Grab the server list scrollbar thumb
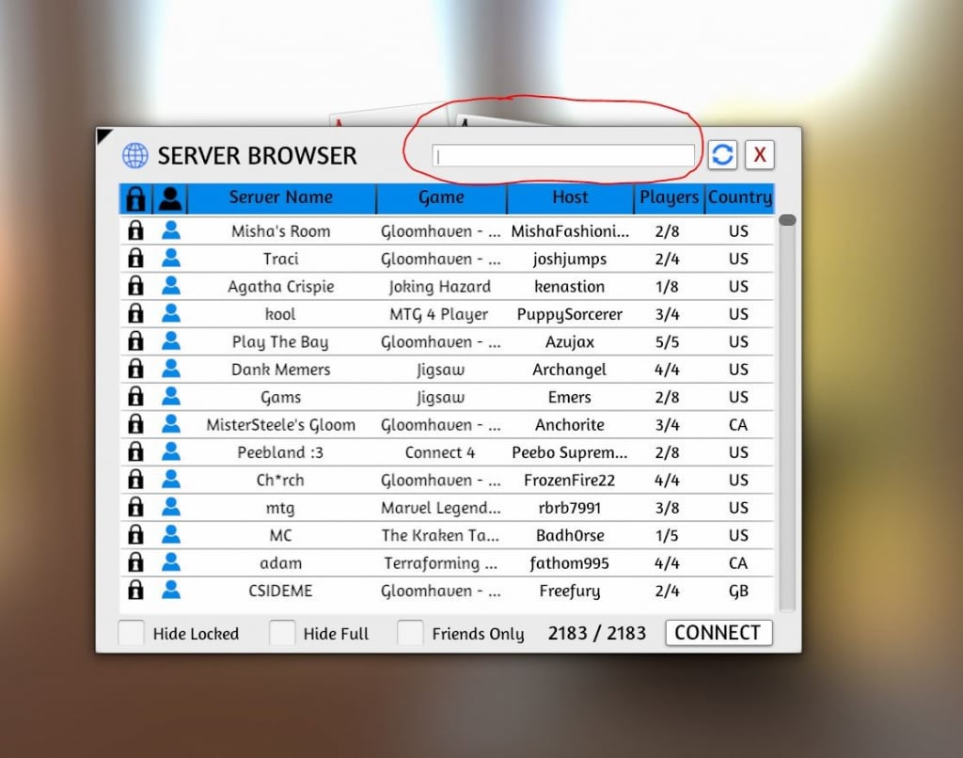This screenshot has height=758, width=963. (x=787, y=220)
